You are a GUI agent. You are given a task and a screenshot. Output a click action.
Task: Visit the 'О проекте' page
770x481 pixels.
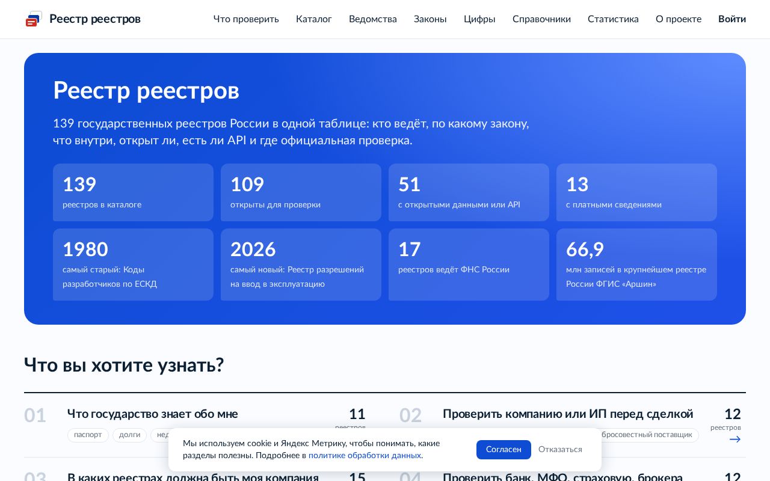(x=679, y=19)
